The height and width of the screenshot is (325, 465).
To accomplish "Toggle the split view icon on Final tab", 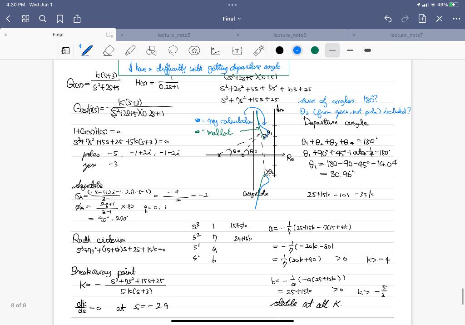I will tap(109, 35).
